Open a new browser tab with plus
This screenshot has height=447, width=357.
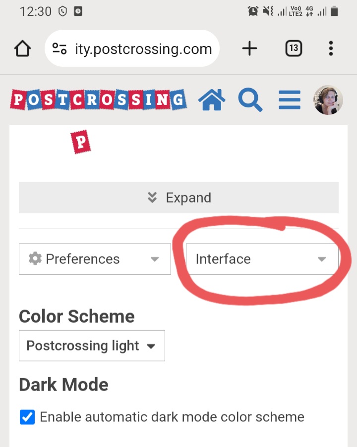[249, 48]
